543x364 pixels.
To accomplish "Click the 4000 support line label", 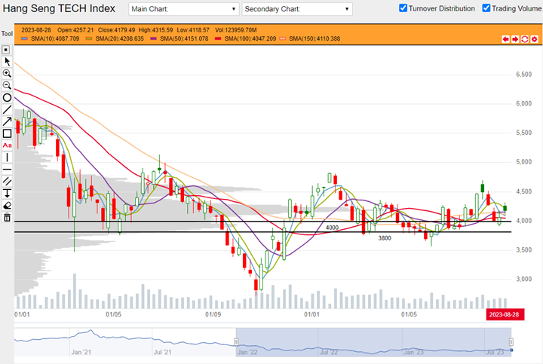I will (332, 228).
